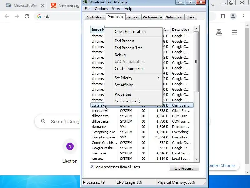
Task: Toggle Show processes from all users
Action: (92, 167)
